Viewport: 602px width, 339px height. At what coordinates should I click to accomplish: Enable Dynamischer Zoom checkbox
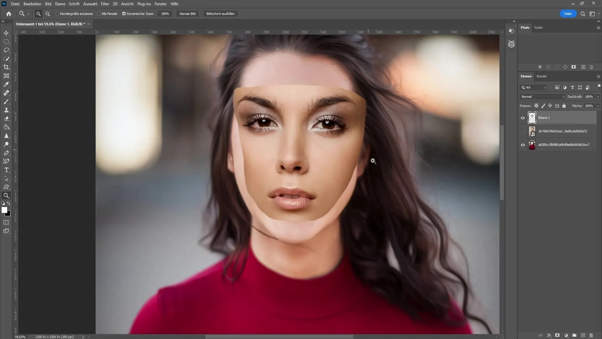point(124,14)
